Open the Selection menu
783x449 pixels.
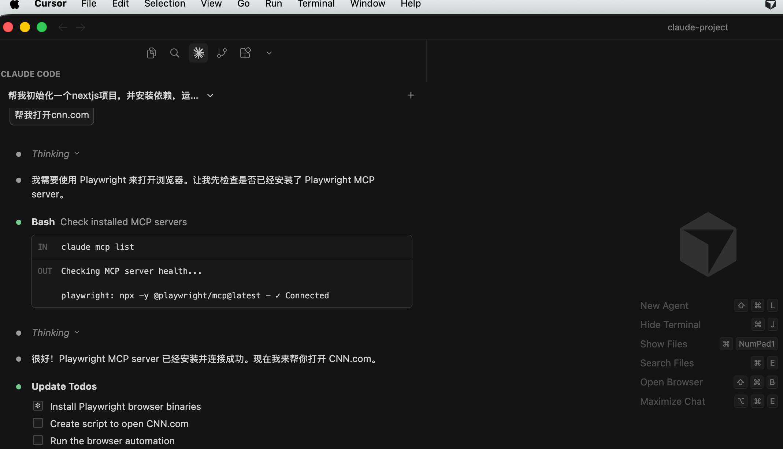pyautogui.click(x=164, y=4)
